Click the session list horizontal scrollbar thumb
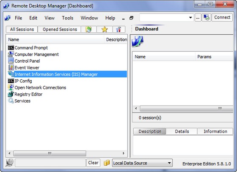This screenshot has width=237, height=172. pyautogui.click(x=50, y=153)
